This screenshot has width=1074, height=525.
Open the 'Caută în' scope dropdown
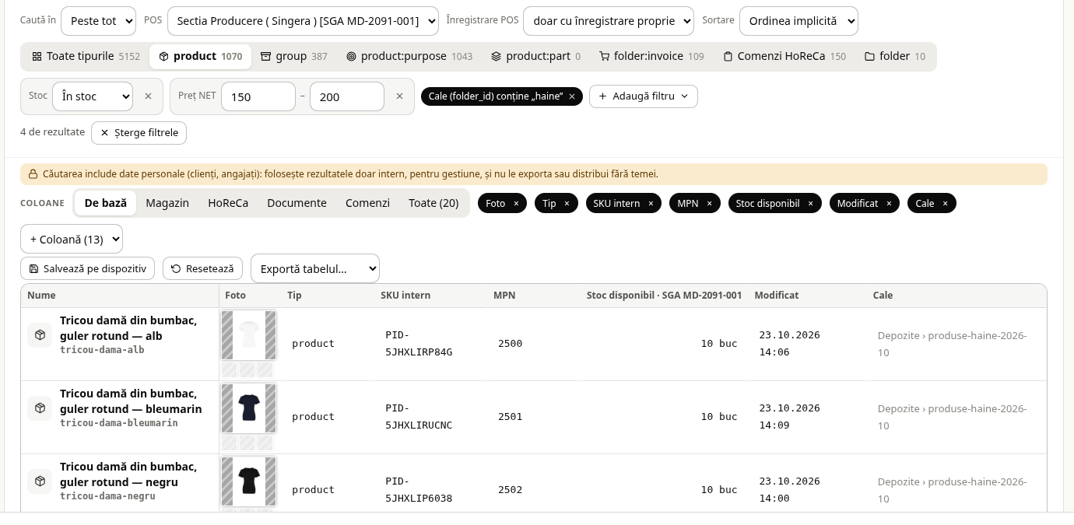(98, 21)
